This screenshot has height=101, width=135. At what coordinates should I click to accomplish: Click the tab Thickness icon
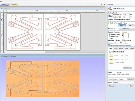click(111, 59)
